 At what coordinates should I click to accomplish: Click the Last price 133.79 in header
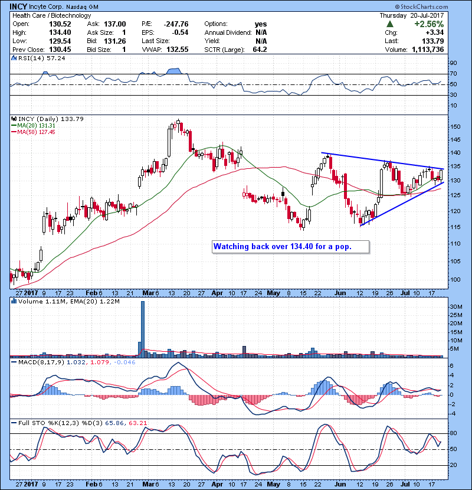click(432, 41)
